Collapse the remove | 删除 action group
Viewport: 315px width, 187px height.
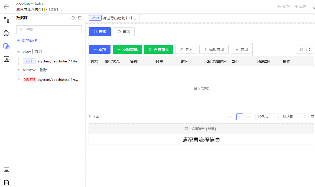click(x=18, y=70)
